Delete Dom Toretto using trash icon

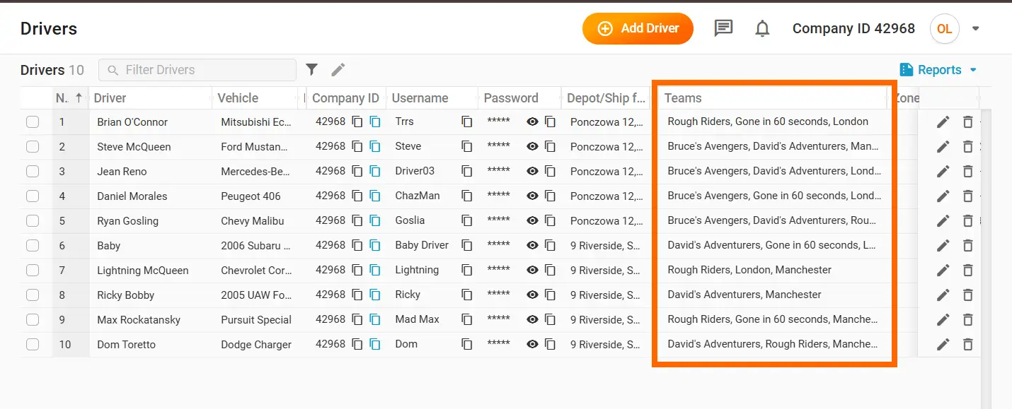click(967, 345)
